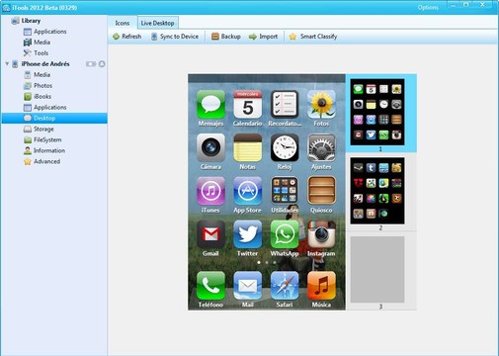Click Sync to Device

175,37
